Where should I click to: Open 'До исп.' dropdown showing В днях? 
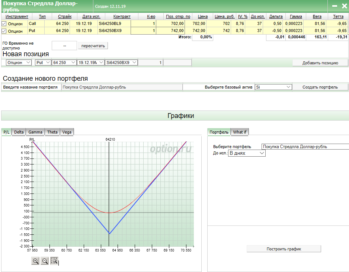247,153
